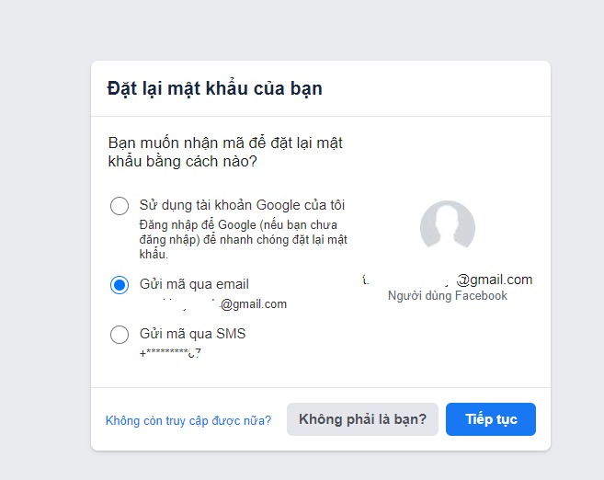Click the default profile avatar picture
The width and height of the screenshot is (604, 480).
pyautogui.click(x=447, y=228)
